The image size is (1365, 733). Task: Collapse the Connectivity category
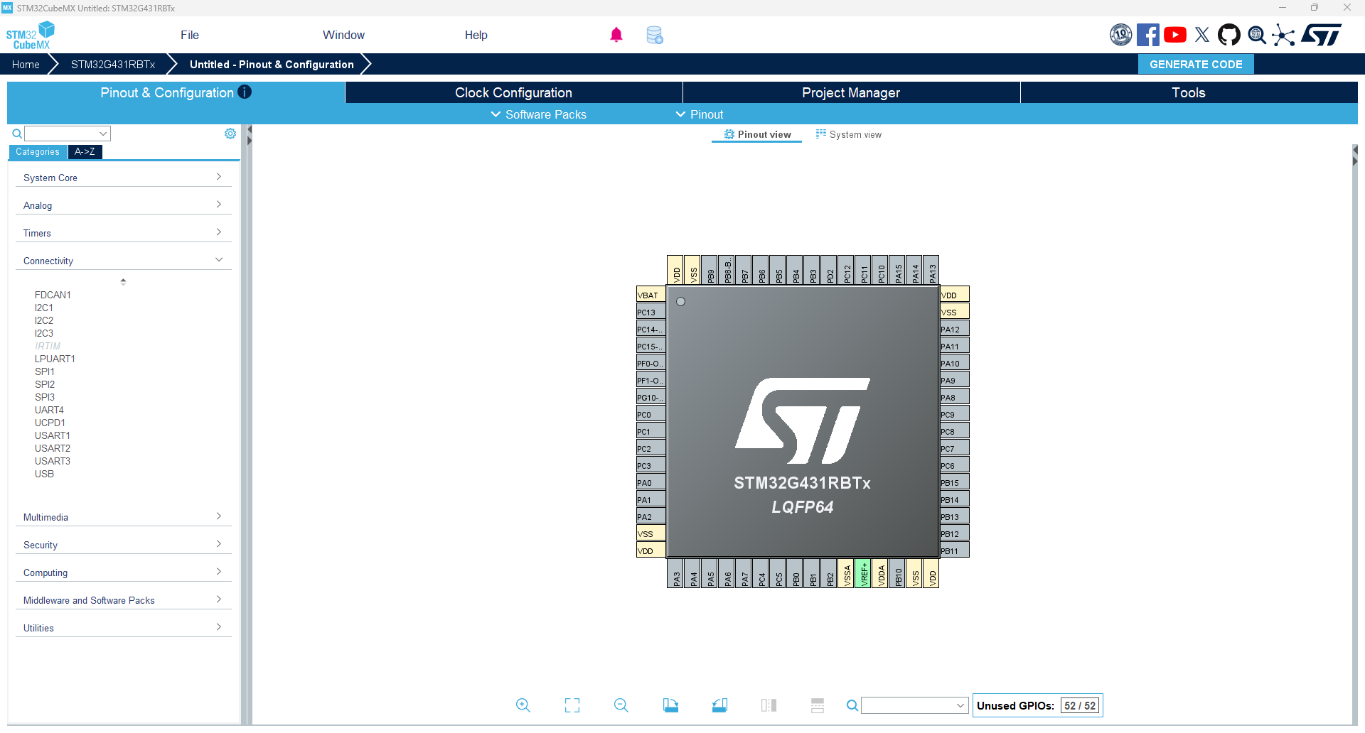click(121, 261)
